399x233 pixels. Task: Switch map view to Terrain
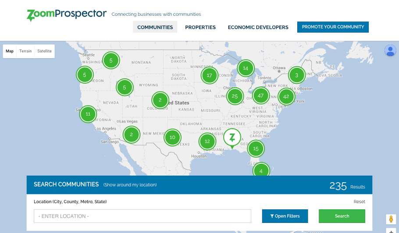pyautogui.click(x=25, y=51)
